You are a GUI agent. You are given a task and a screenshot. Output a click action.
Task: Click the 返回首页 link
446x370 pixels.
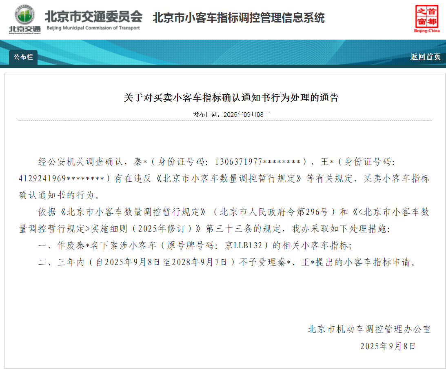(x=424, y=58)
